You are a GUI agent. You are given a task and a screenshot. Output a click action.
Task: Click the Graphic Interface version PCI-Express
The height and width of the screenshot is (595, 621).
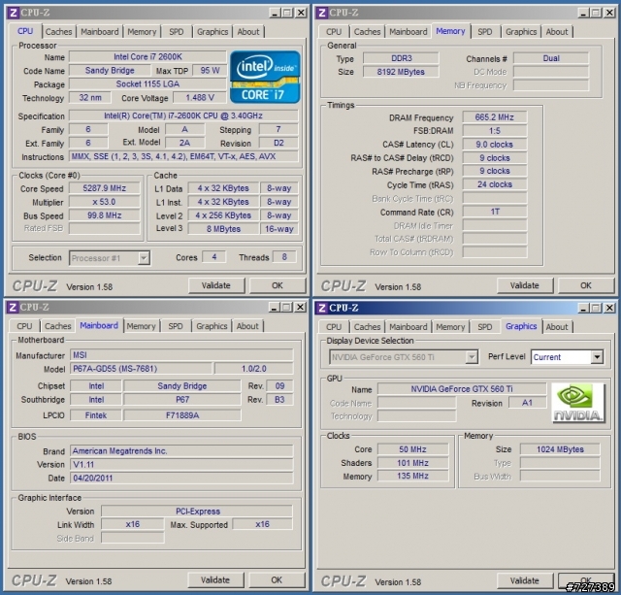click(197, 511)
